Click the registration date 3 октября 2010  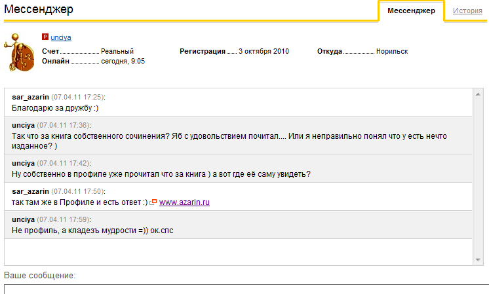(264, 51)
